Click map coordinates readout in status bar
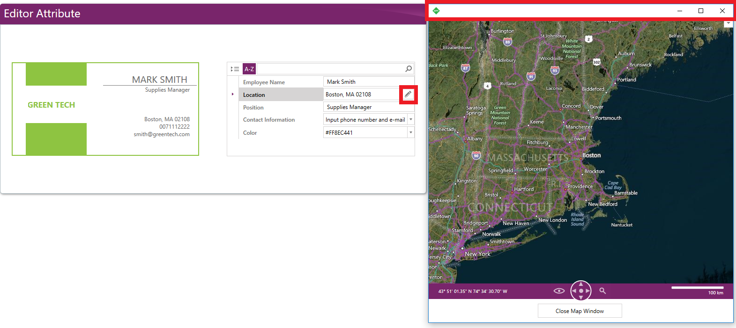 pos(473,292)
